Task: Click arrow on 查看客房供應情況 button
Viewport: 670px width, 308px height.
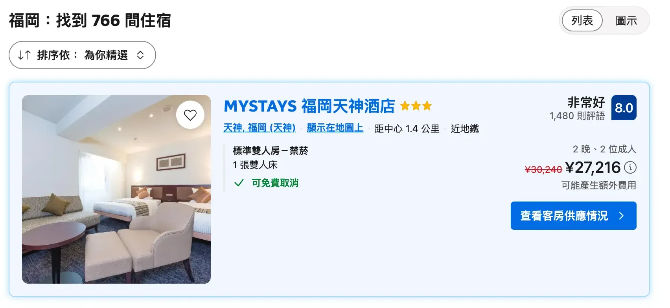Action: [621, 216]
